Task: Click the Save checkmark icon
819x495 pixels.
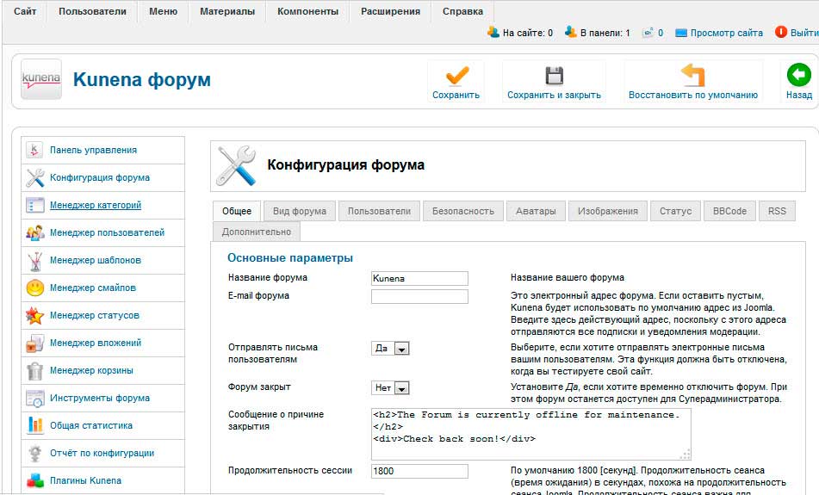Action: [456, 77]
